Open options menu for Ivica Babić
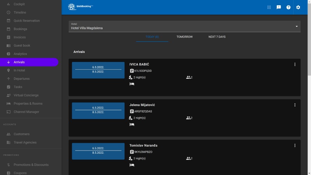Viewport: 311px width, 175px height. (x=295, y=64)
